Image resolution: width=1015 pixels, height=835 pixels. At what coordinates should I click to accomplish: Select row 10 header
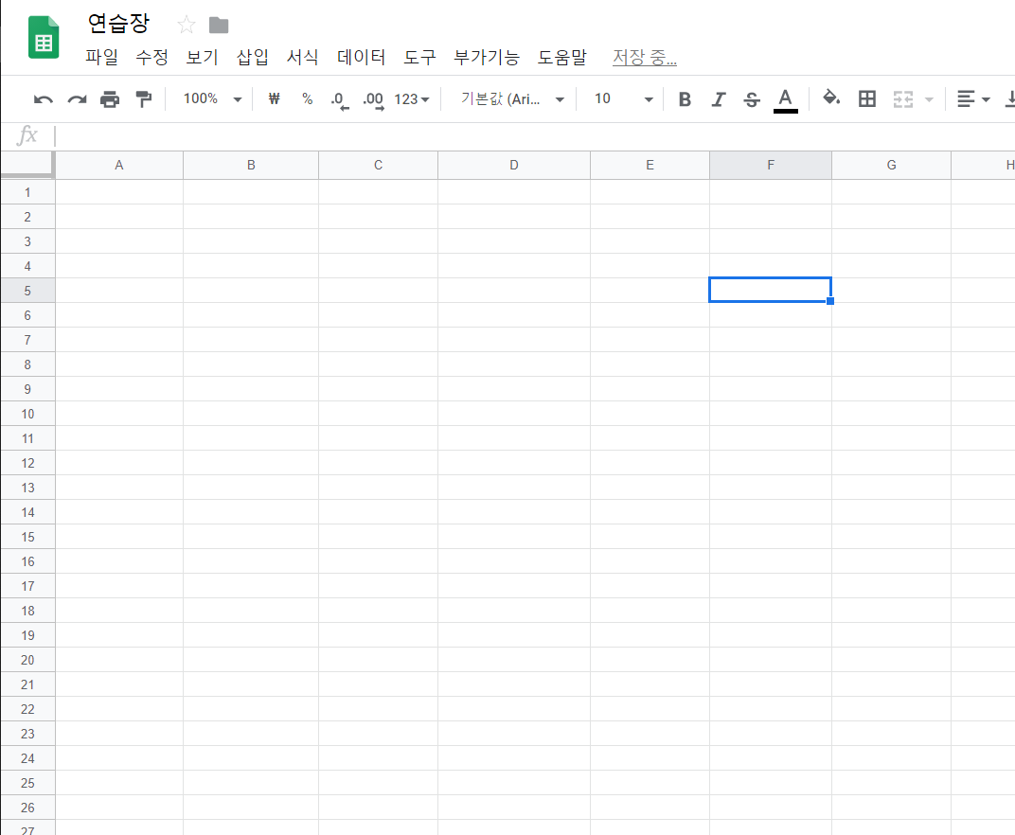point(27,414)
